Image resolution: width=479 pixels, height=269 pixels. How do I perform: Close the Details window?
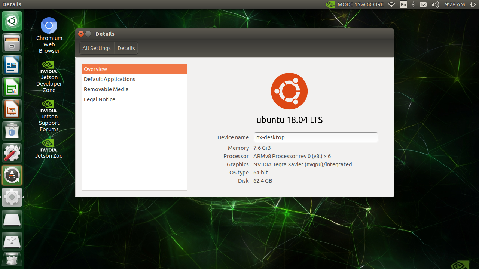point(81,34)
